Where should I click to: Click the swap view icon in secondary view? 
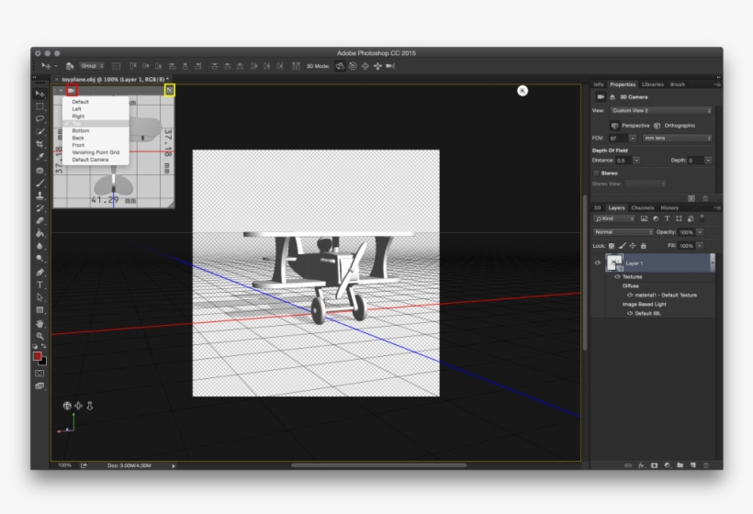pos(169,90)
